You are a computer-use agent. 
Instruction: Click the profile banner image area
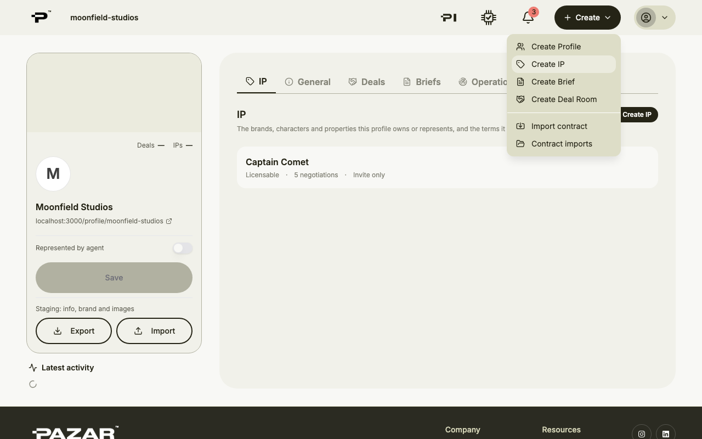pos(114,93)
